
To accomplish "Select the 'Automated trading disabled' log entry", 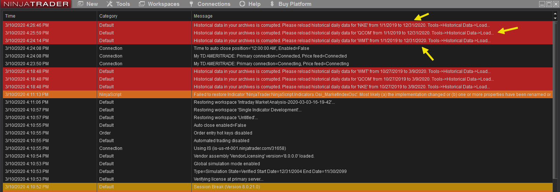I will coord(221,141).
